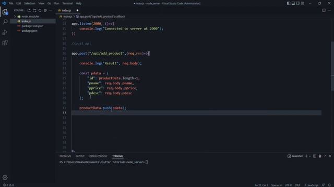Click the New File icon in Explorer
Screen dimensions: 334x187
[29, 10]
